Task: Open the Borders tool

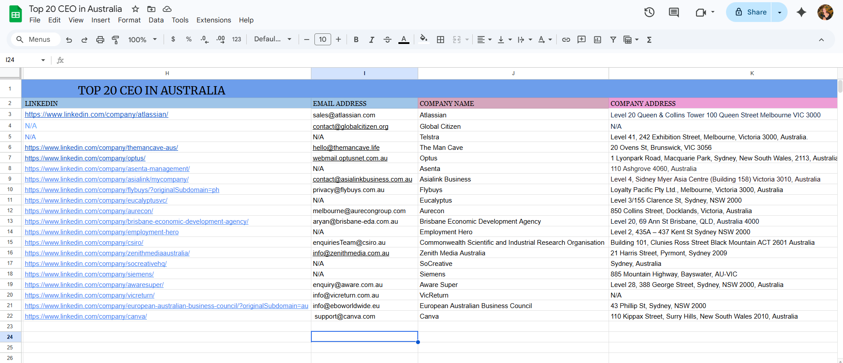Action: (x=441, y=40)
